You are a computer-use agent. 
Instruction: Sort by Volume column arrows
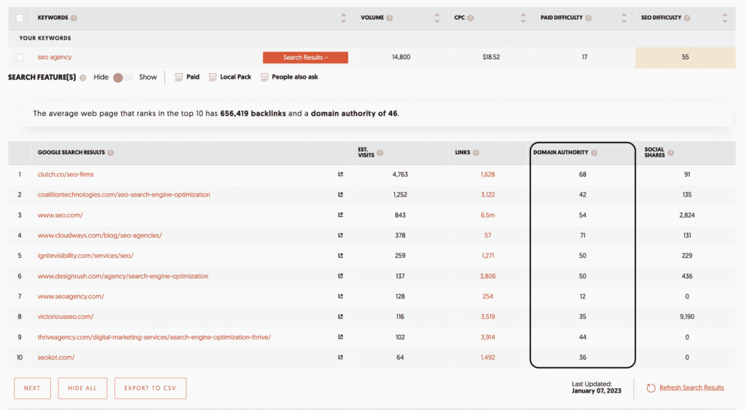436,17
